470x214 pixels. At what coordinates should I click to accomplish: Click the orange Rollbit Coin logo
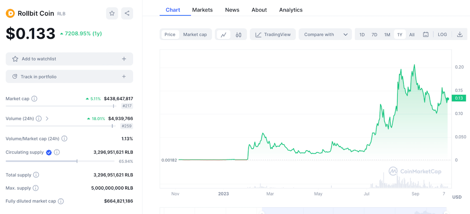pyautogui.click(x=10, y=13)
